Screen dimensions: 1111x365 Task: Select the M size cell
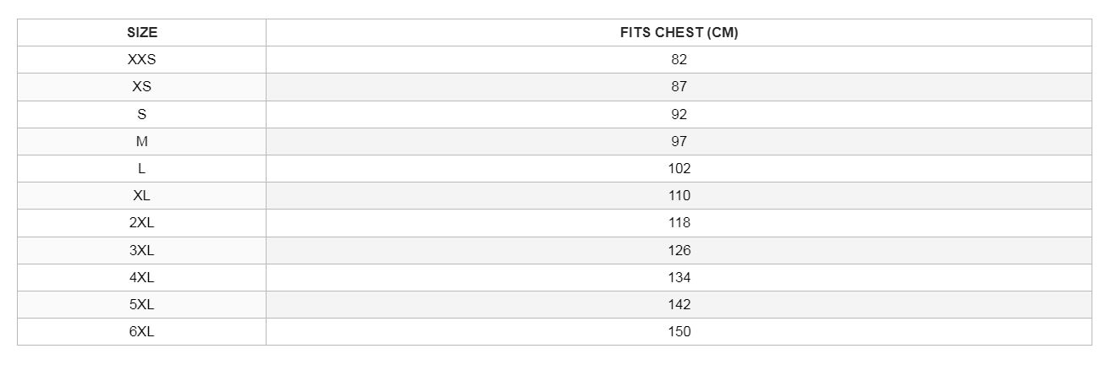click(x=141, y=141)
